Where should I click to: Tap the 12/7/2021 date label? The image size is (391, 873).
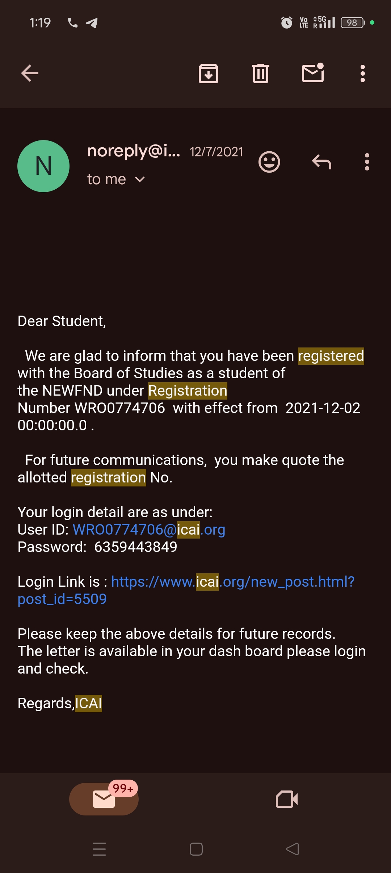[x=216, y=152]
